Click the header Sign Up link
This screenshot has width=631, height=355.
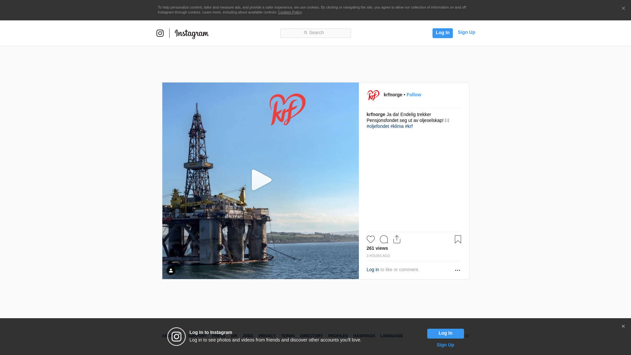point(466,32)
